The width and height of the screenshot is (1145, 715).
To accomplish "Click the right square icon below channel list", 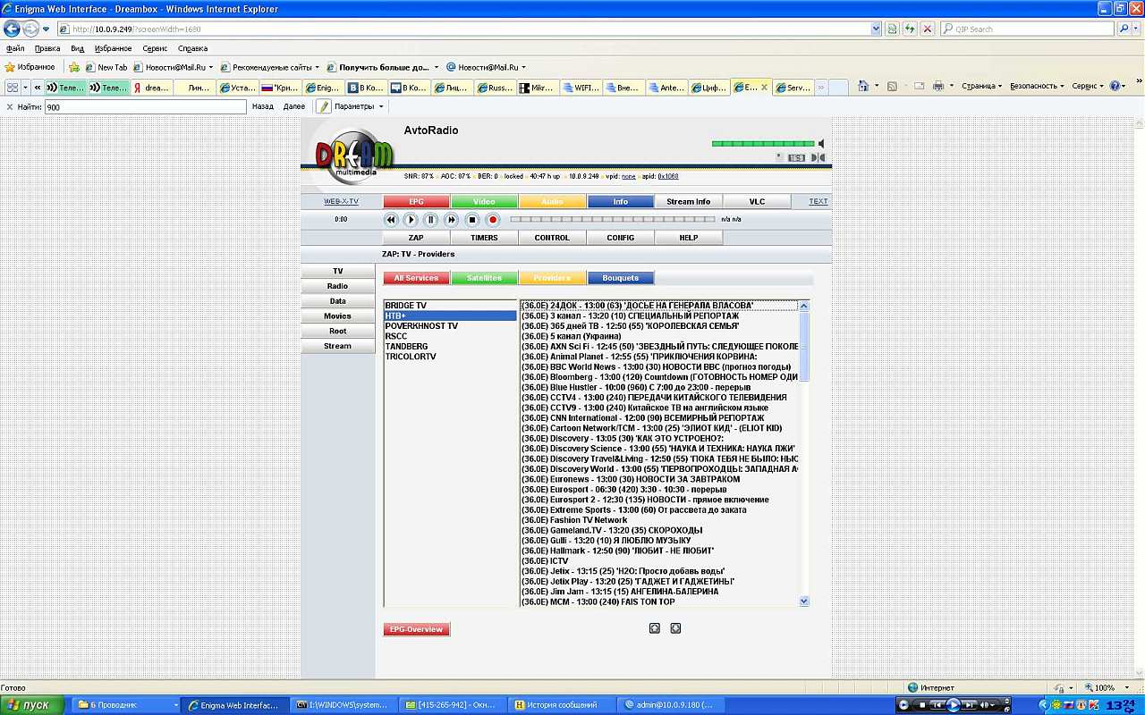I will coord(675,628).
